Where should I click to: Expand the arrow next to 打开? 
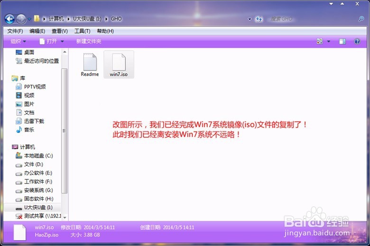click(62, 42)
